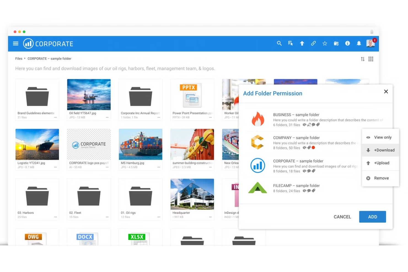Choose View only permission
408x272 pixels.
pos(380,137)
